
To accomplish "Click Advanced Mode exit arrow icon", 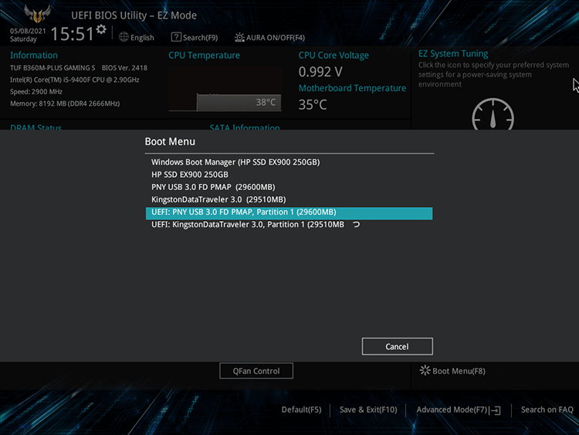I will (495, 410).
